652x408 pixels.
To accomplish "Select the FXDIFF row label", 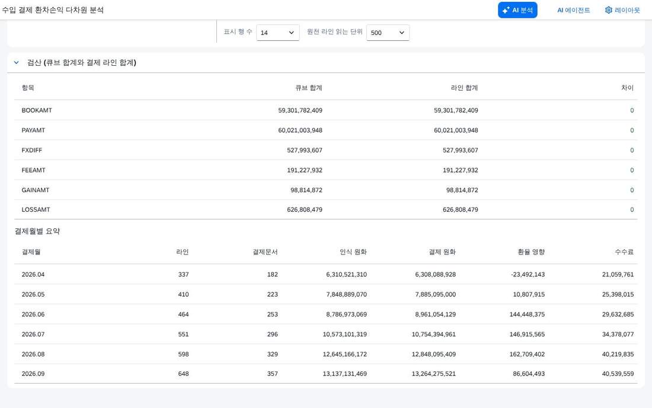I will point(31,150).
